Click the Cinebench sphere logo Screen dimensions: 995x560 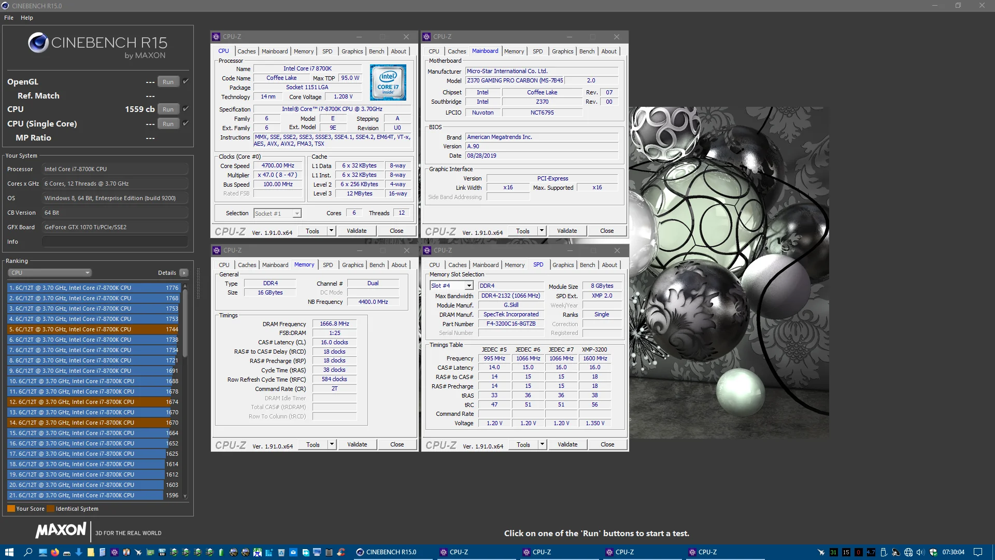click(x=38, y=43)
